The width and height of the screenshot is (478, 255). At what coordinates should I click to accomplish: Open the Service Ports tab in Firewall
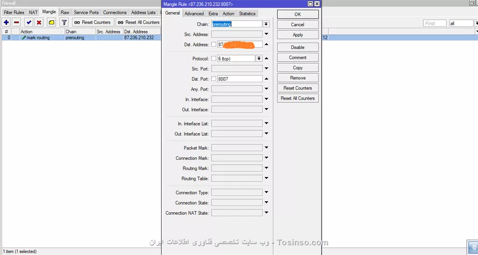click(x=86, y=13)
